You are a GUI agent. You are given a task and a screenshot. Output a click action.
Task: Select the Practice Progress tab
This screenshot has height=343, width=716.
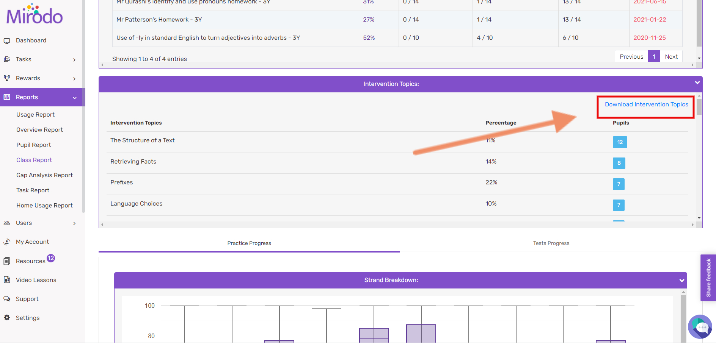tap(249, 243)
